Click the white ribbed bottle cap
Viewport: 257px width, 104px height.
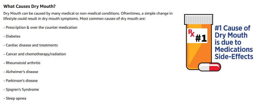[199, 19]
